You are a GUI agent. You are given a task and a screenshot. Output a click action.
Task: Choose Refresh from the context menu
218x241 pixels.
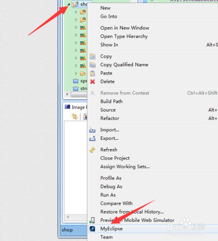(109, 150)
